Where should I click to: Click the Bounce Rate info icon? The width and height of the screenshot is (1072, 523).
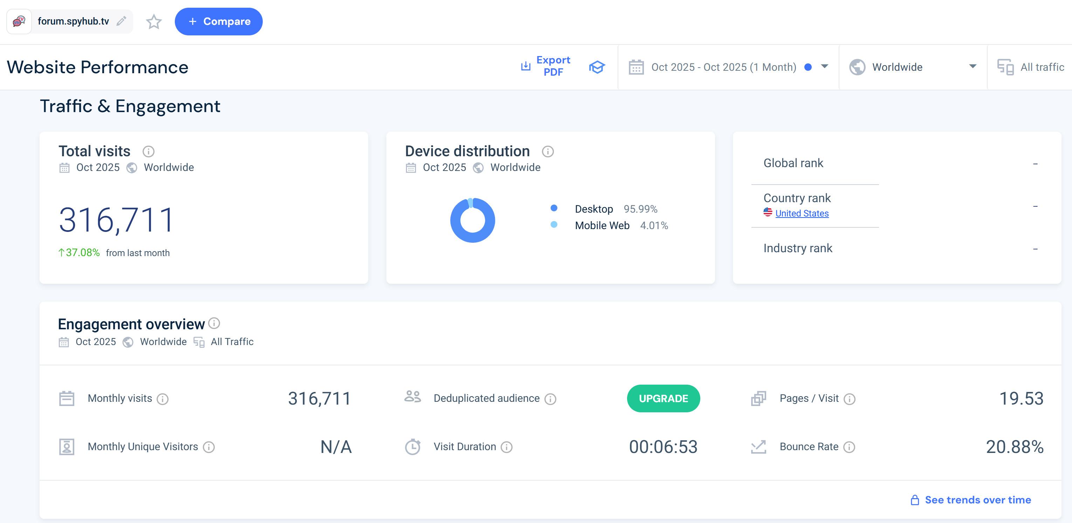pos(849,447)
